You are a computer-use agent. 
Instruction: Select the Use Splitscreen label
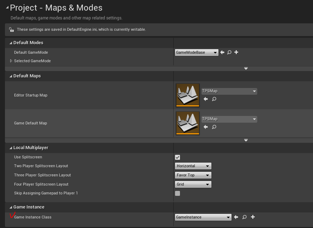28,157
